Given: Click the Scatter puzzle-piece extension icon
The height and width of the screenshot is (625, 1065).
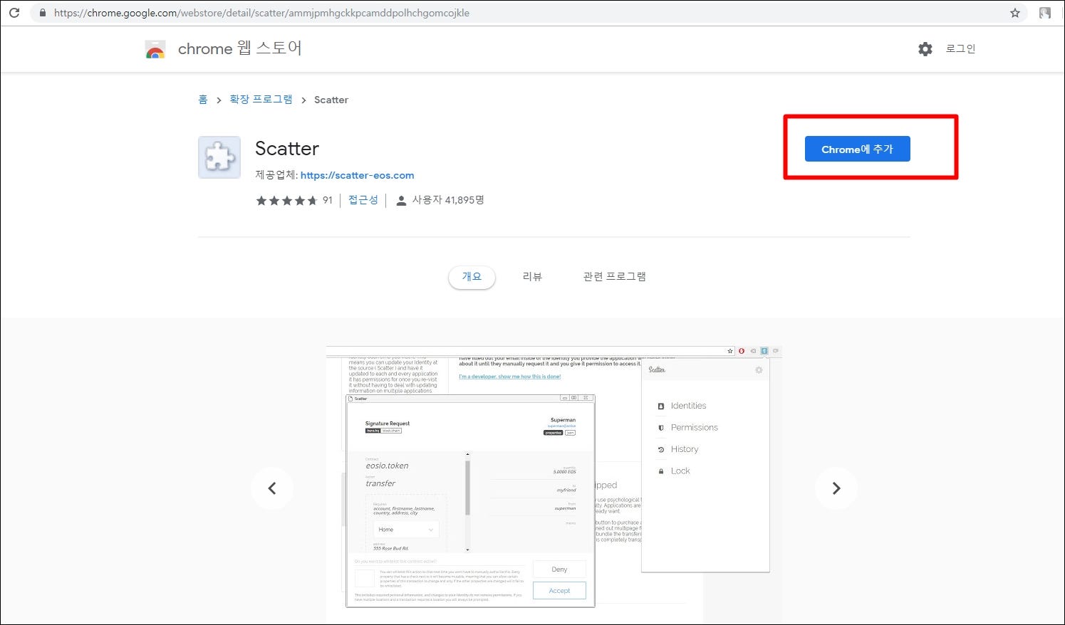Looking at the screenshot, I should [x=219, y=157].
